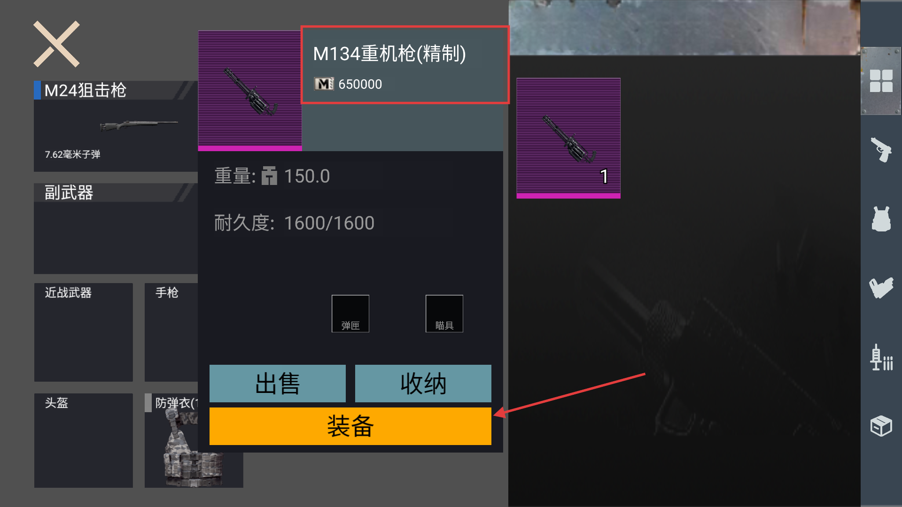Select the M24狙击枪 primary weapon slot
This screenshot has width=902, height=507.
click(116, 126)
